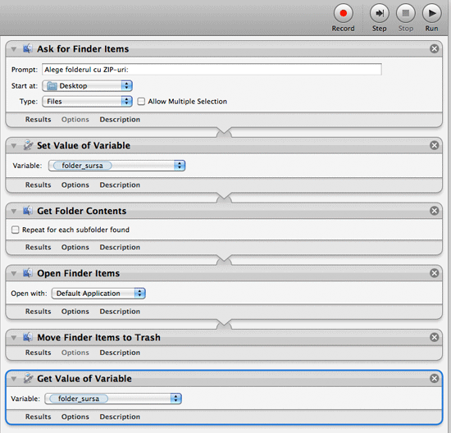Image resolution: width=451 pixels, height=433 pixels.
Task: Check Repeat for each subfolder found
Action: (15, 230)
